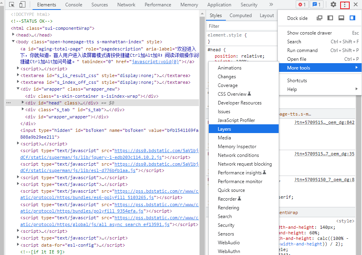The height and width of the screenshot is (255, 362).
Task: Dock DevTools to the bottom
Action: point(341,18)
